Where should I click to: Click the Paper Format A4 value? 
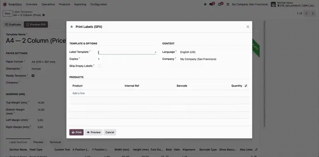point(43,62)
